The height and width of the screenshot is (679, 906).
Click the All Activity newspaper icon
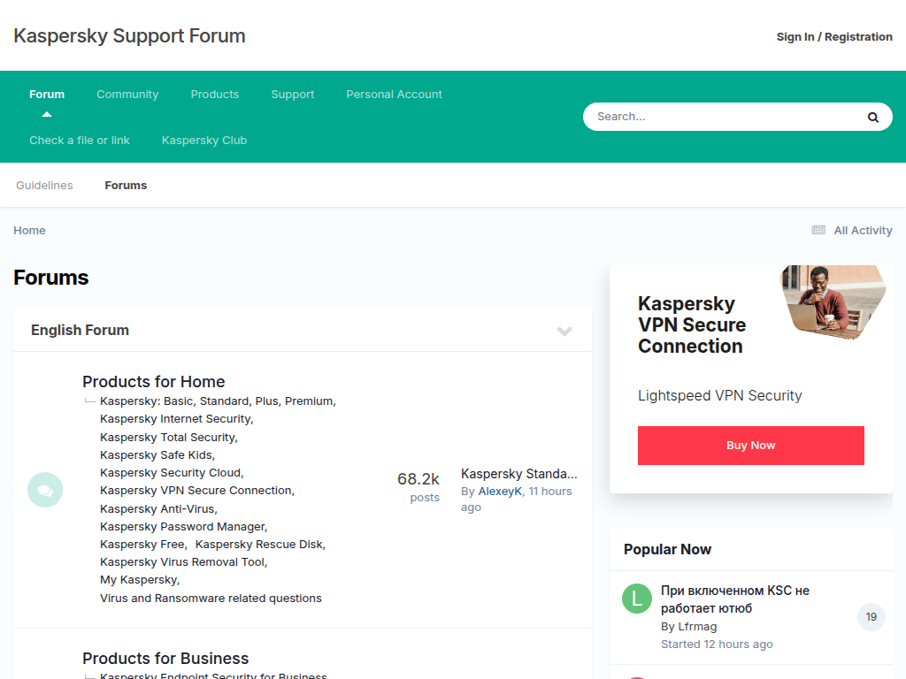click(x=818, y=230)
